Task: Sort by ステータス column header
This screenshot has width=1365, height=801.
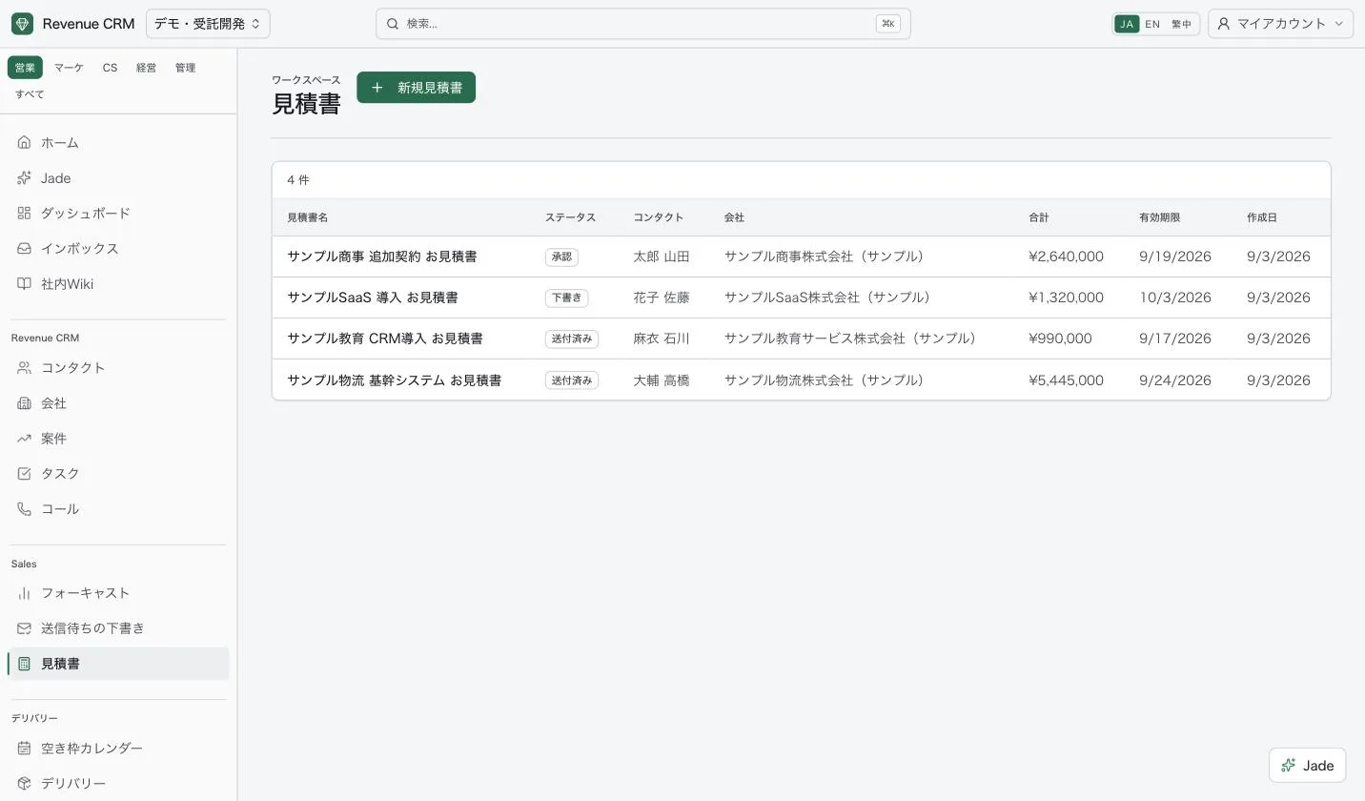Action: coord(570,217)
